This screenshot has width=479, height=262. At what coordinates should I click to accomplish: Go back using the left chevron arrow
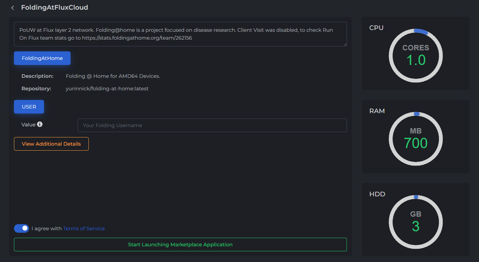click(13, 8)
